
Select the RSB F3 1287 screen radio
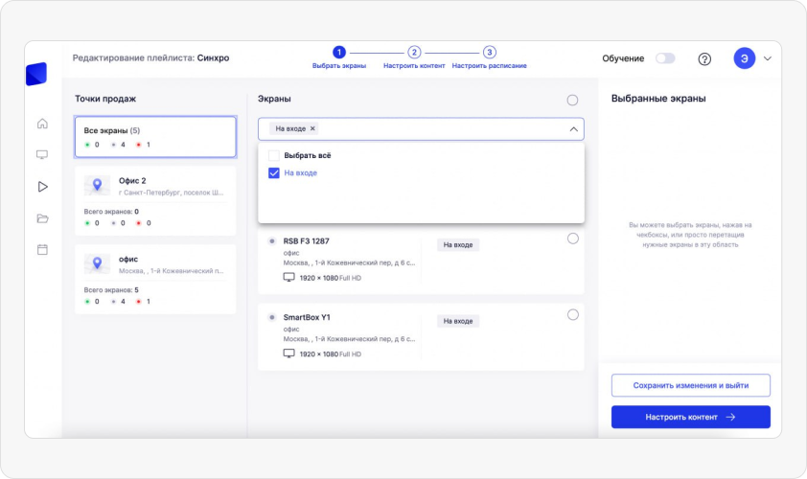point(573,239)
